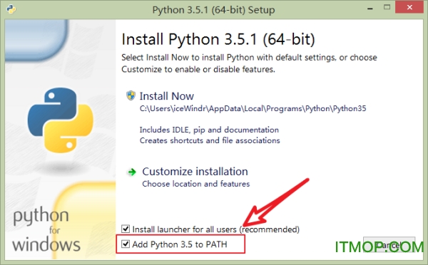
Task: Click Python icon in title bar
Action: coord(11,9)
